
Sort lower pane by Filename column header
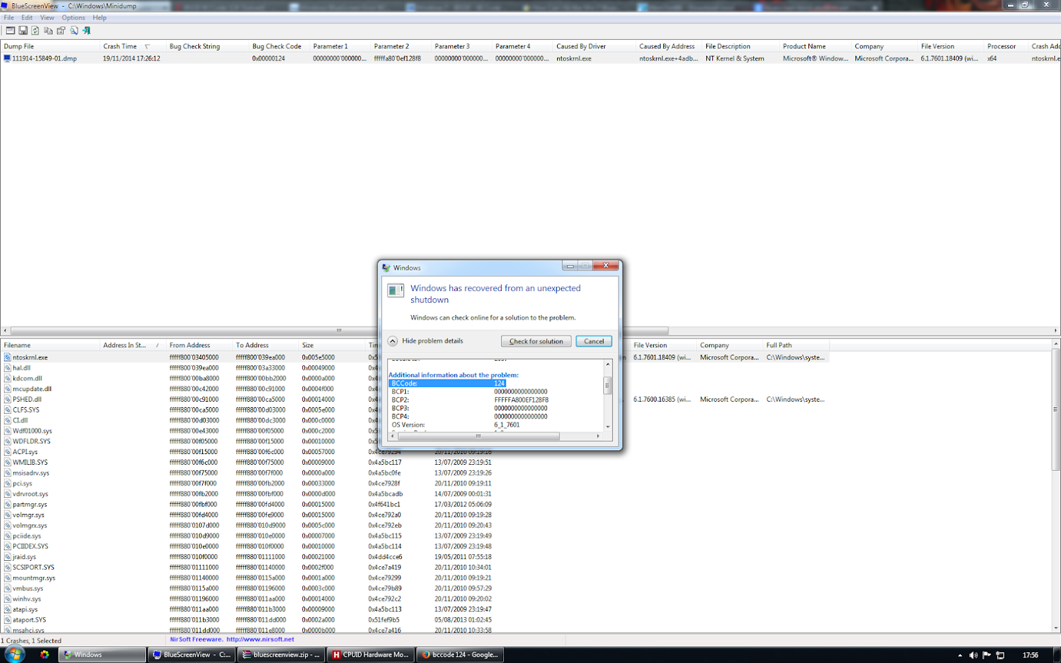(49, 345)
